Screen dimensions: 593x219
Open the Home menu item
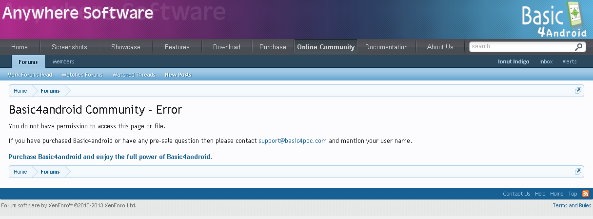pyautogui.click(x=20, y=47)
